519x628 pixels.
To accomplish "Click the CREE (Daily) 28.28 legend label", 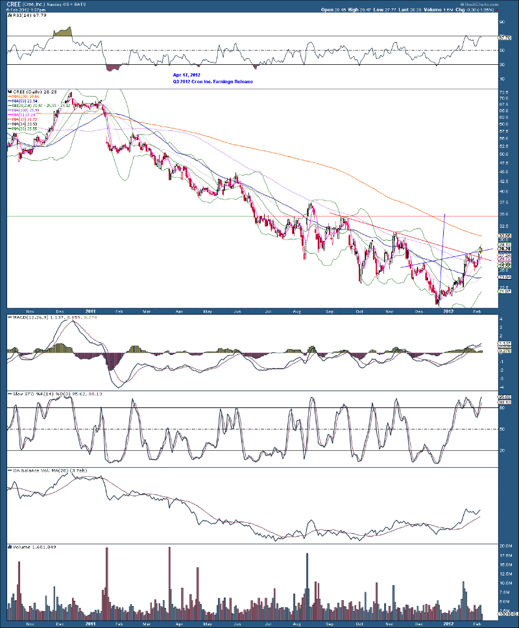I will (x=34, y=91).
